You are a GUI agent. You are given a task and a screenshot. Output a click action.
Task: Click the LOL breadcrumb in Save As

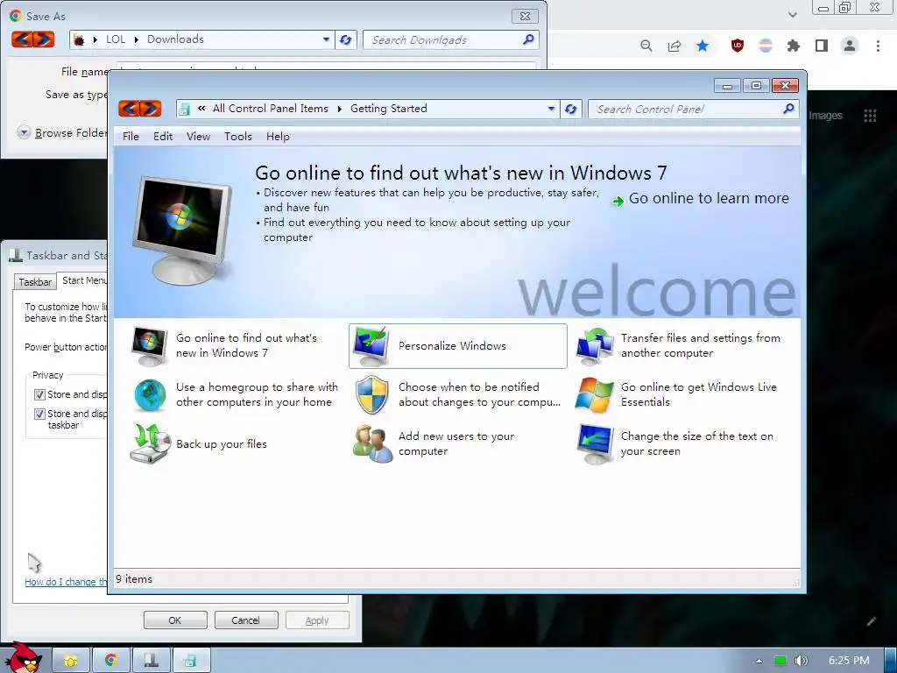[x=116, y=39]
